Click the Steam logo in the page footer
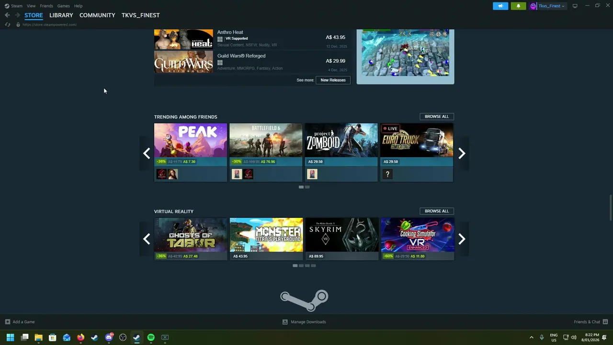This screenshot has width=613, height=345. [304, 300]
